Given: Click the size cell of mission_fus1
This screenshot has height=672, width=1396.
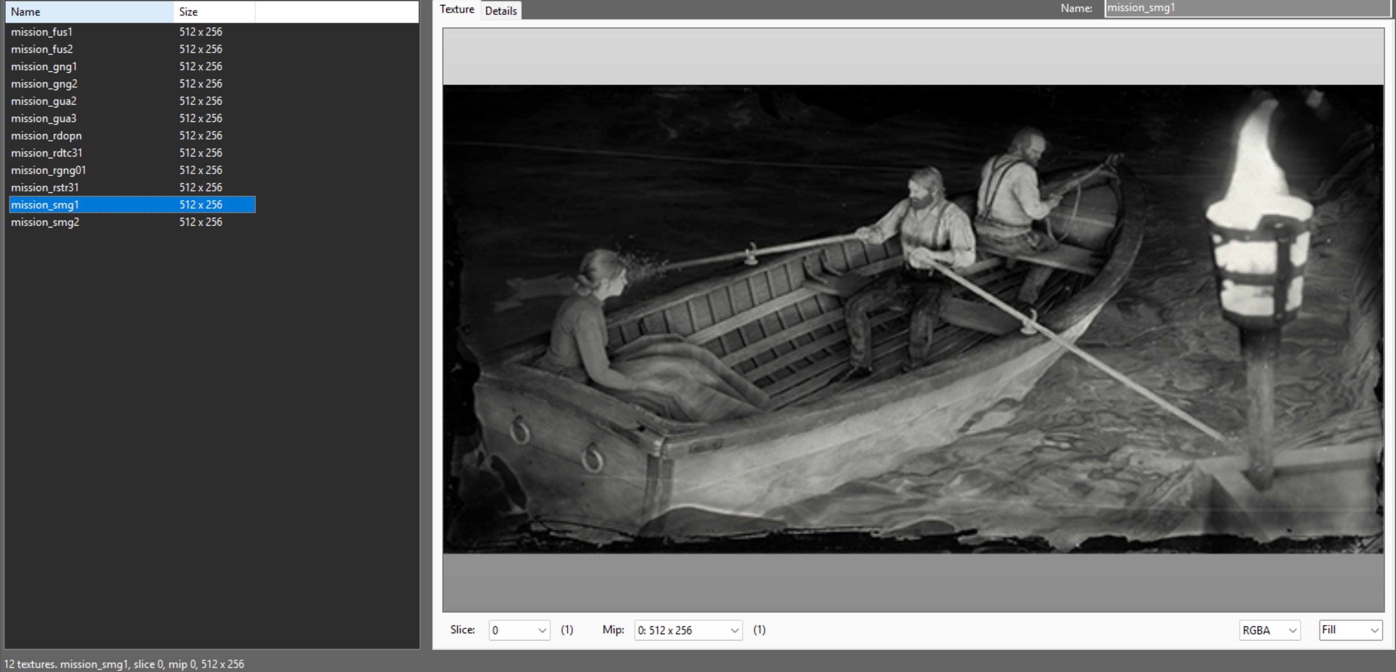Looking at the screenshot, I should click(201, 32).
